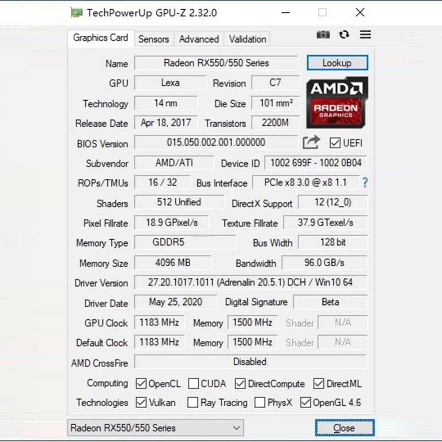Click the Technology field 14 nm

coord(166,103)
